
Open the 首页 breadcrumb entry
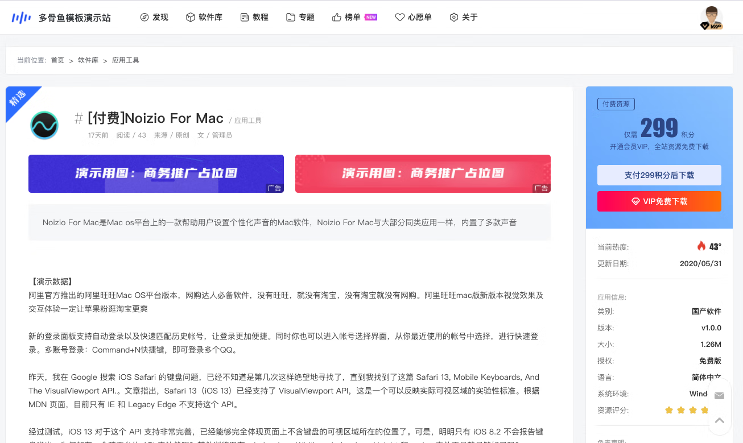click(x=57, y=60)
